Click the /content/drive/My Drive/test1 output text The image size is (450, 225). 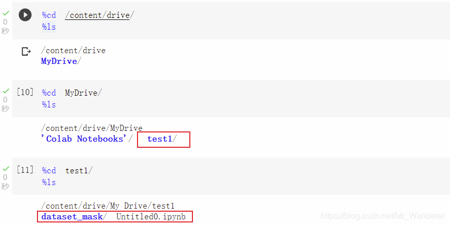(108, 206)
